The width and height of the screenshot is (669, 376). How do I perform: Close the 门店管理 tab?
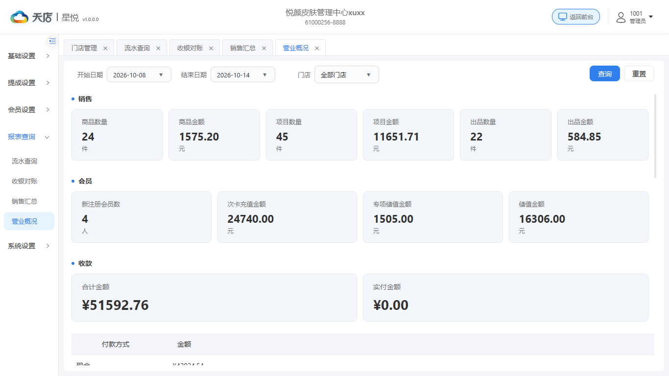pyautogui.click(x=105, y=48)
